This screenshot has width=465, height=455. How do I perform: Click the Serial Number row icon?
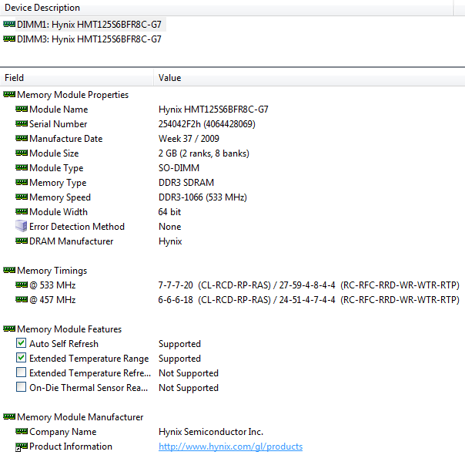pyautogui.click(x=22, y=124)
